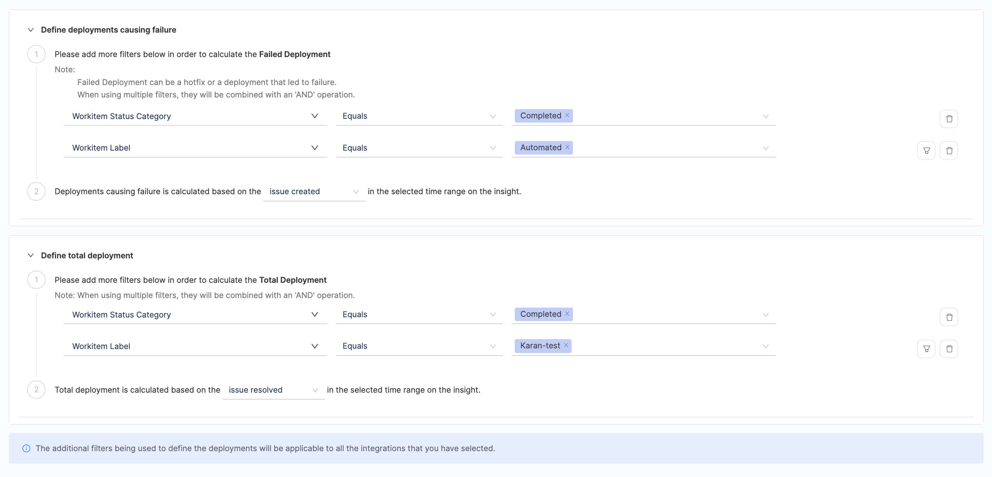Remove the Karan-test tag with its X
The height and width of the screenshot is (477, 992).
pyautogui.click(x=566, y=345)
